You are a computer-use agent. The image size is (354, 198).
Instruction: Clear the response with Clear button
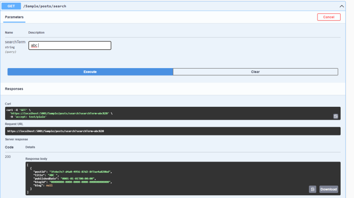coord(255,72)
